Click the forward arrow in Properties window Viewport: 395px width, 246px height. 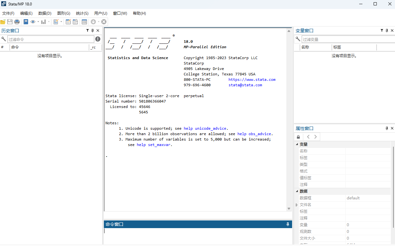tap(315, 137)
